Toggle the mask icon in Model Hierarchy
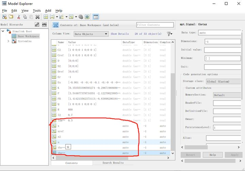Image resolution: width=245 pixels, height=171 pixels. pos(44,24)
